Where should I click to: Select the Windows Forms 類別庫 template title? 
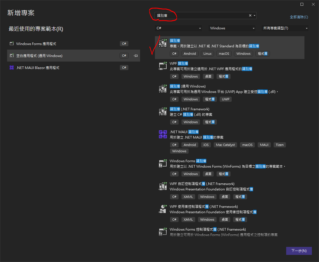pyautogui.click(x=188, y=161)
